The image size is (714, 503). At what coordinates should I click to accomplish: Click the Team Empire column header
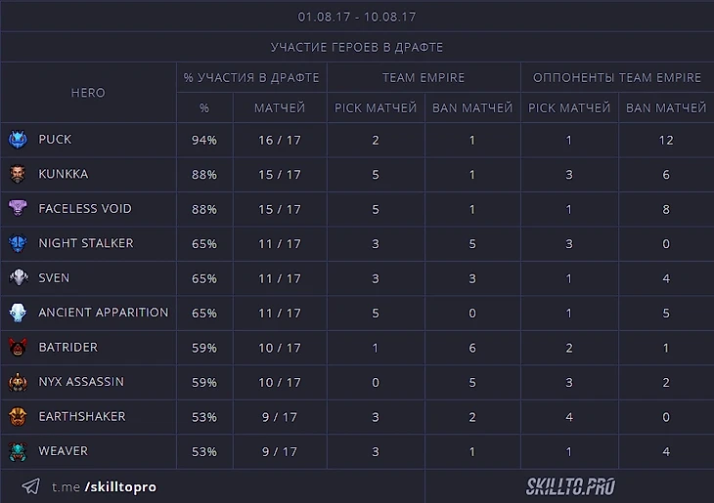tap(424, 77)
